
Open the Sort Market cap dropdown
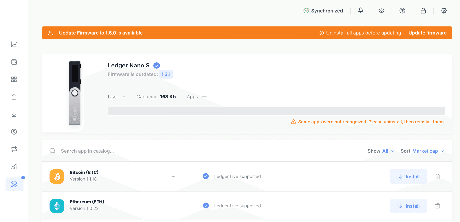pos(428,151)
